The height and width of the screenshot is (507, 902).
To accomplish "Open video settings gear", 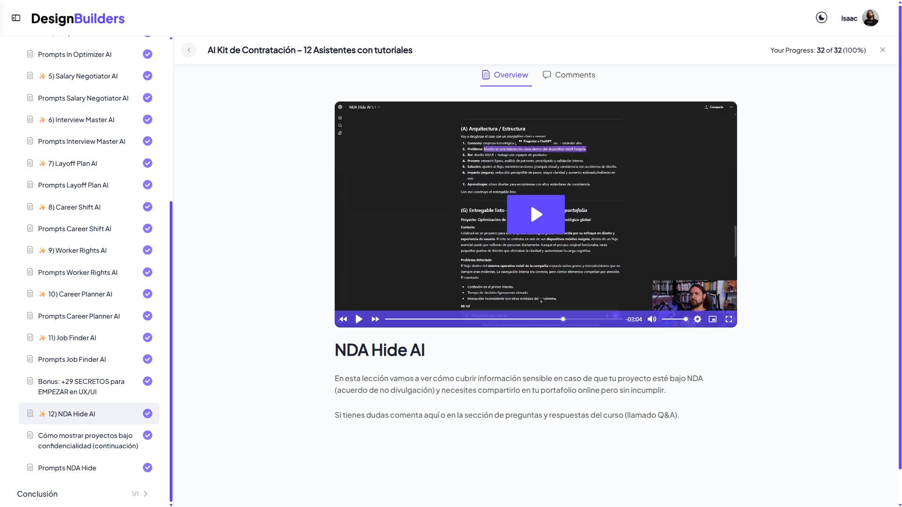I will [x=698, y=319].
